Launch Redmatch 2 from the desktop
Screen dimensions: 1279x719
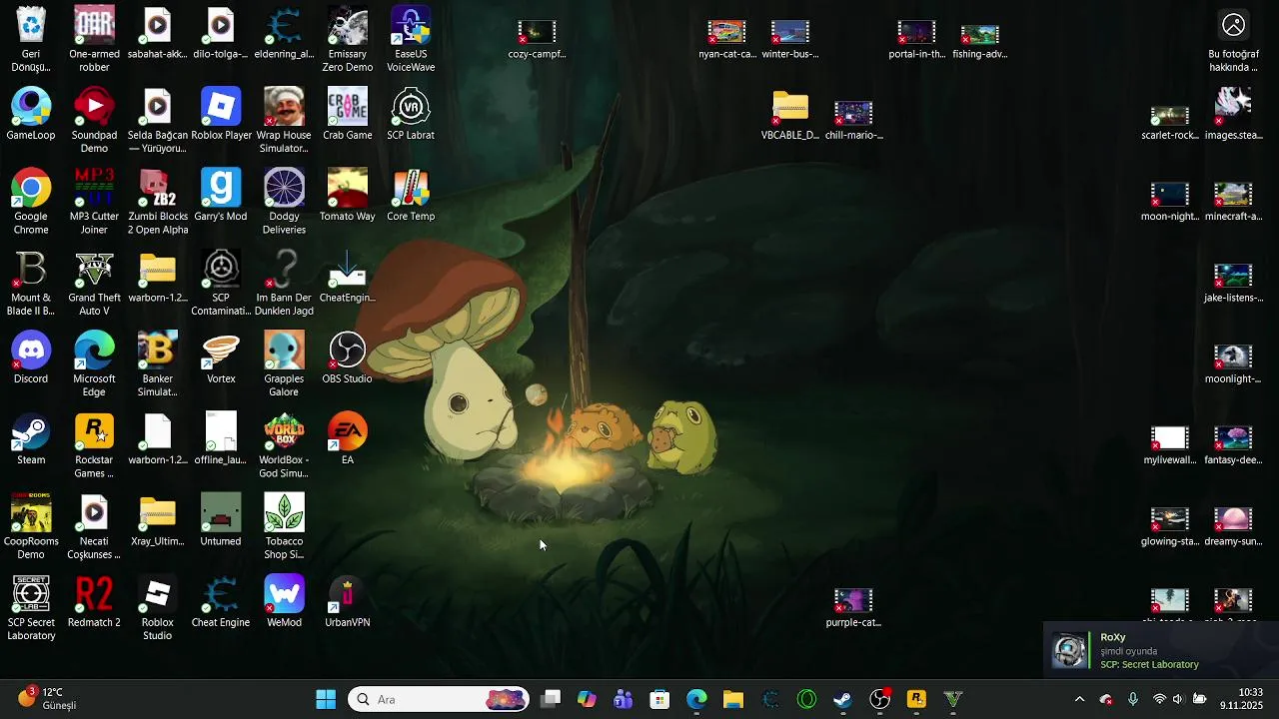coord(94,601)
